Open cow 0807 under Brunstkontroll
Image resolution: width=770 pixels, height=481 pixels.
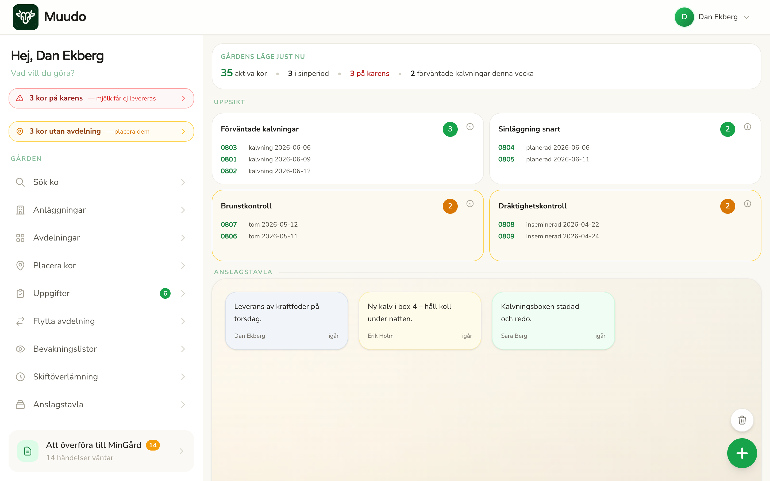pyautogui.click(x=229, y=224)
